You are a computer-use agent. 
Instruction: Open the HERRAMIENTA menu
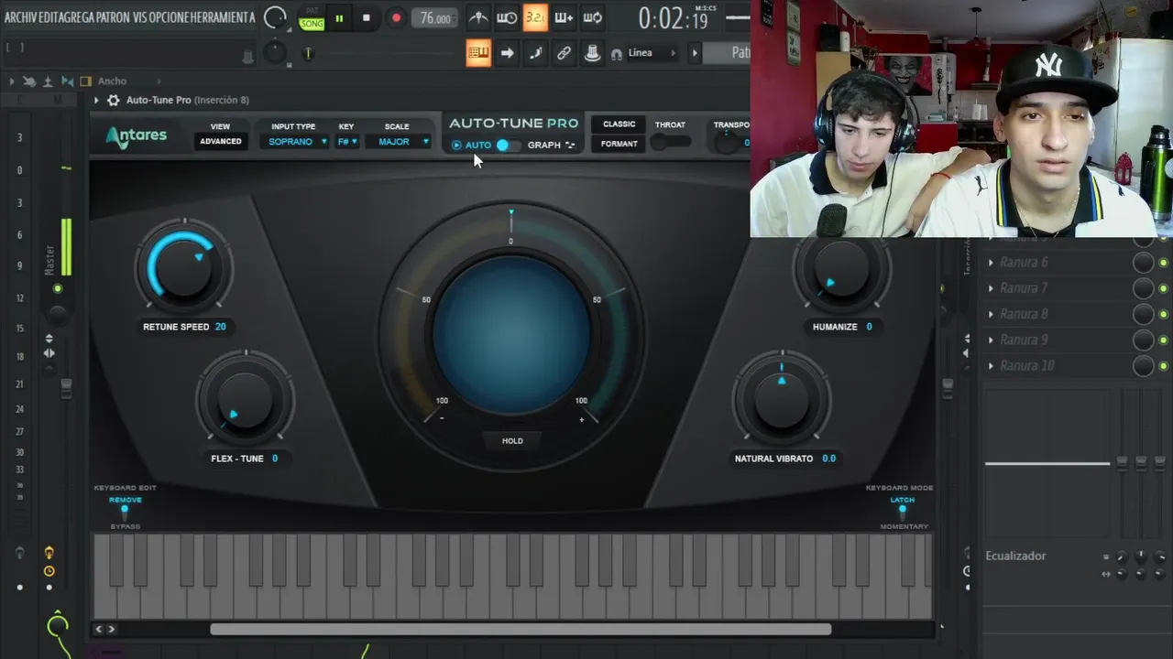[x=224, y=17]
